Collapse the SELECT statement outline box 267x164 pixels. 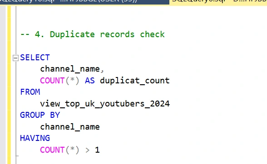(15, 58)
